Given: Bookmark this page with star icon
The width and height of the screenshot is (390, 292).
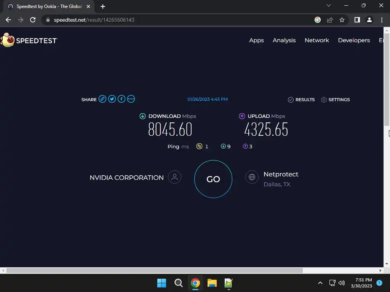Looking at the screenshot, I should click(x=342, y=20).
